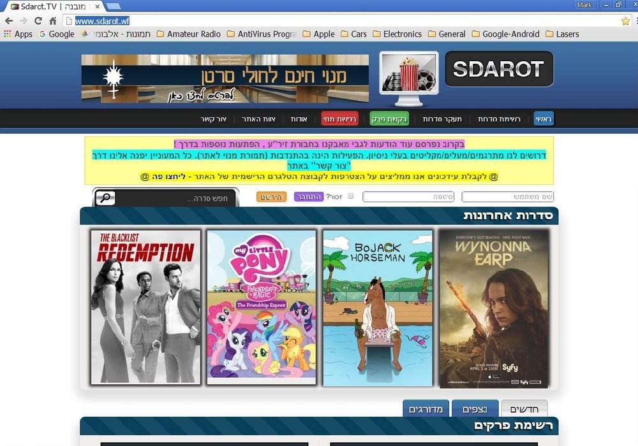Image resolution: width=638 pixels, height=446 pixels.
Task: Select the חדשים tab
Action: 524,408
